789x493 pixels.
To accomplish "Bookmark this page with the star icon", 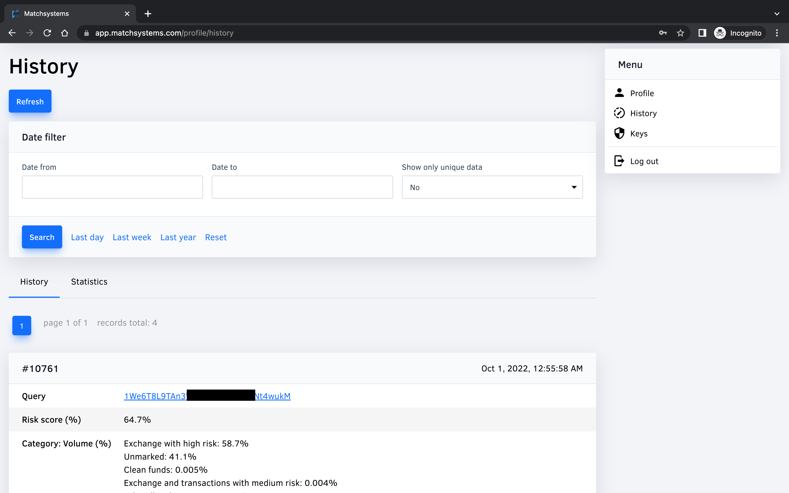I will pos(681,33).
